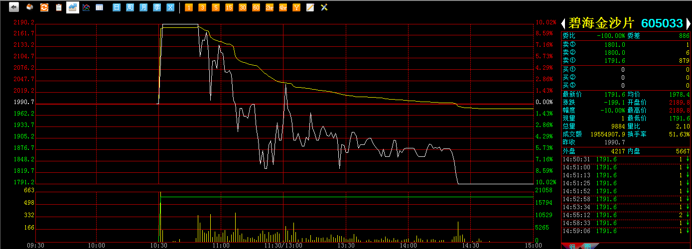Open the clipboard list icon
Viewport: 692px width, 249px height.
click(x=59, y=7)
